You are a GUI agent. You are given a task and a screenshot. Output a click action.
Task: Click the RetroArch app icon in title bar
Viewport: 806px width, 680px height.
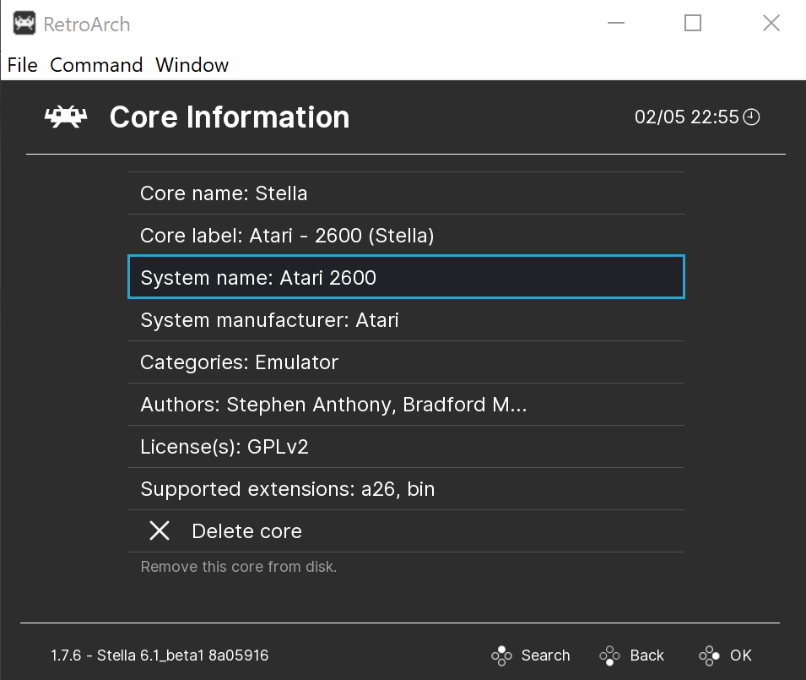24,23
